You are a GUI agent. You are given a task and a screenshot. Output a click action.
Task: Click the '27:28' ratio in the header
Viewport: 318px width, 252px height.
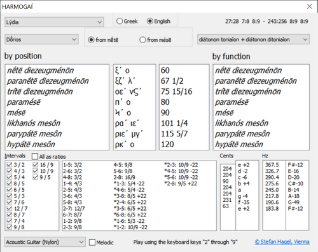pos(232,21)
